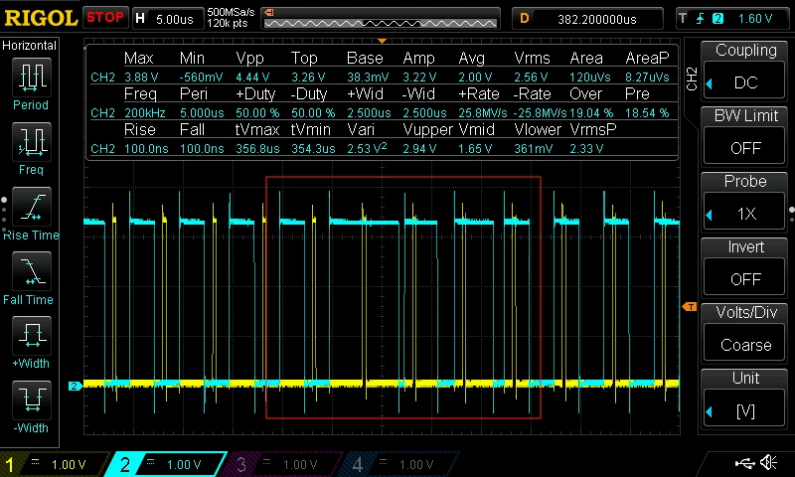Select the Period measurement icon

[32, 78]
